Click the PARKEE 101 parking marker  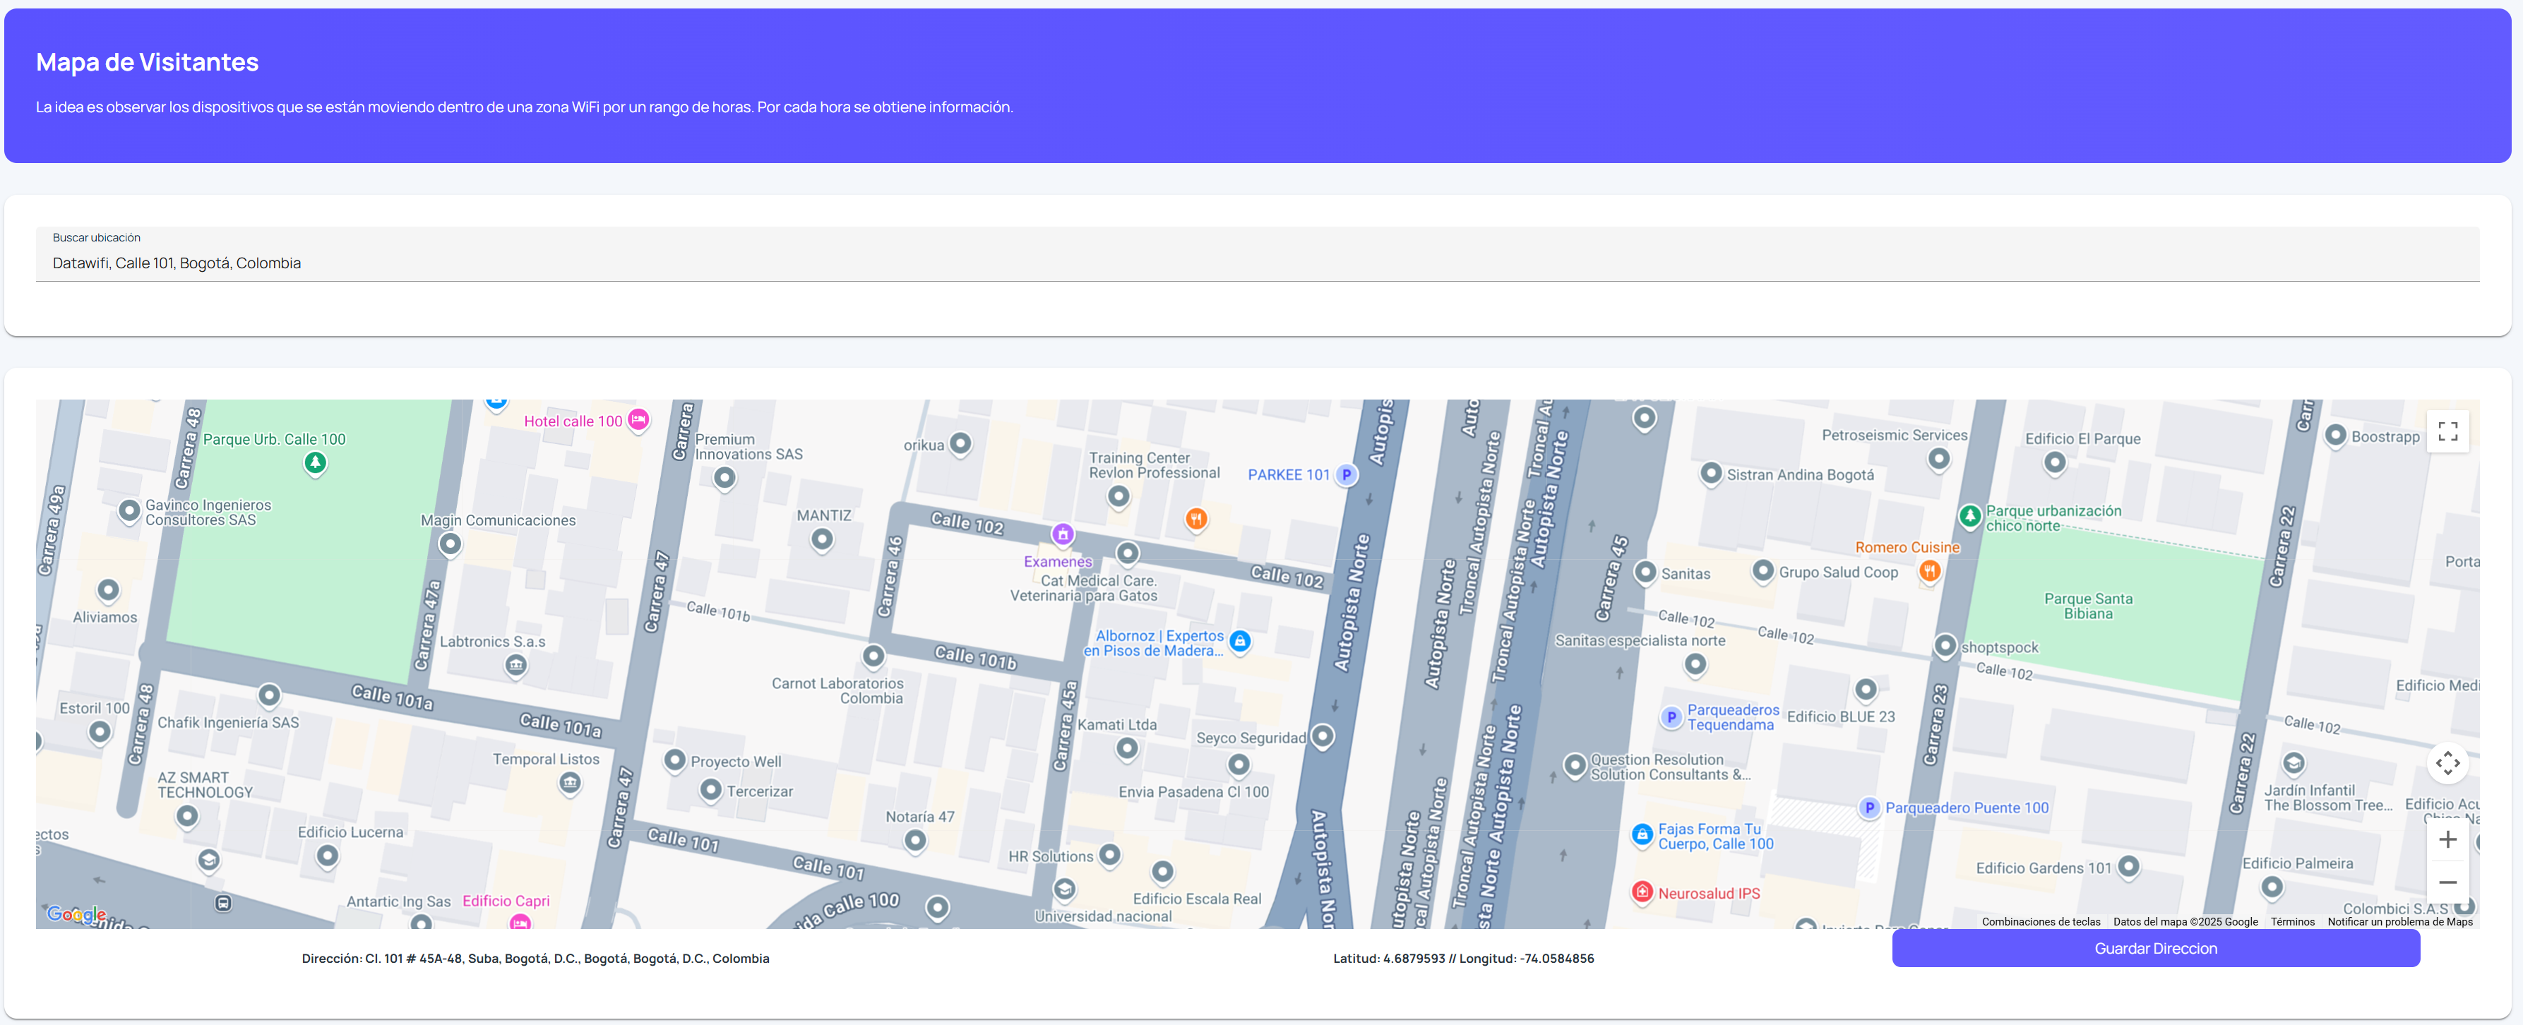click(x=1347, y=475)
